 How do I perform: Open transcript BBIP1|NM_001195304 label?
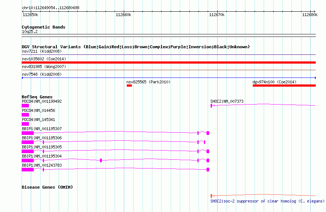42,156
